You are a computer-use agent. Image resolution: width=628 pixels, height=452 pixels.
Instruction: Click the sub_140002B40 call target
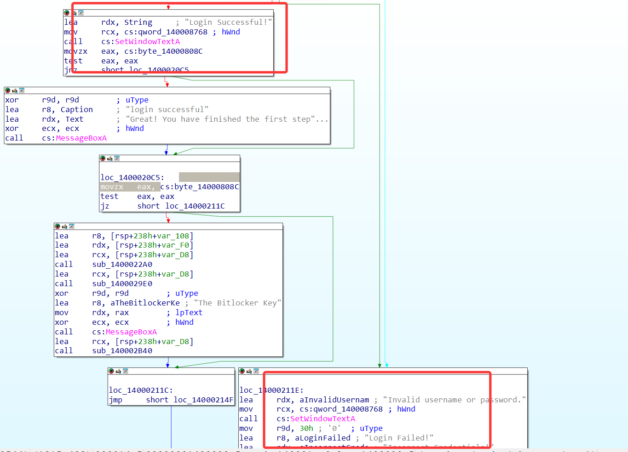[x=122, y=351]
